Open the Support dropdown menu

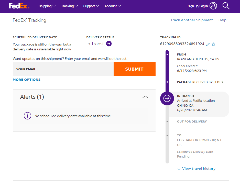(x=91, y=6)
